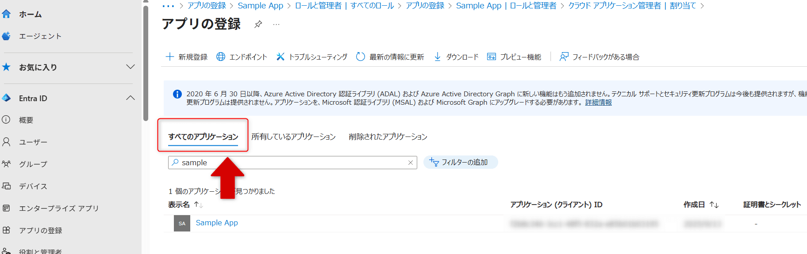Viewport: 807px width, 254px height.
Task: Click the プレビュー機能 icon
Action: 492,57
